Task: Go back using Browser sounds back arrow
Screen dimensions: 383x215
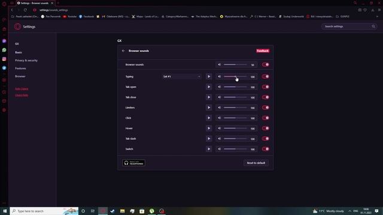Action: tap(123, 51)
